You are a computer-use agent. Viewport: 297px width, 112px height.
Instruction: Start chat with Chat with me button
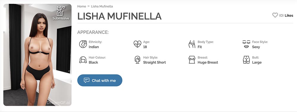tap(99, 80)
